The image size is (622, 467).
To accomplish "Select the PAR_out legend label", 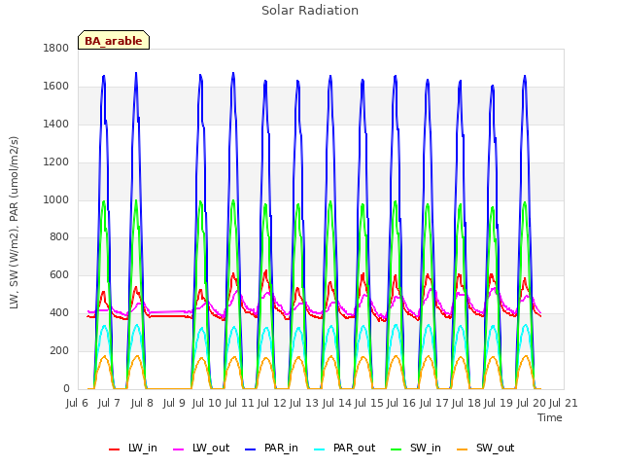I will coord(354,449).
